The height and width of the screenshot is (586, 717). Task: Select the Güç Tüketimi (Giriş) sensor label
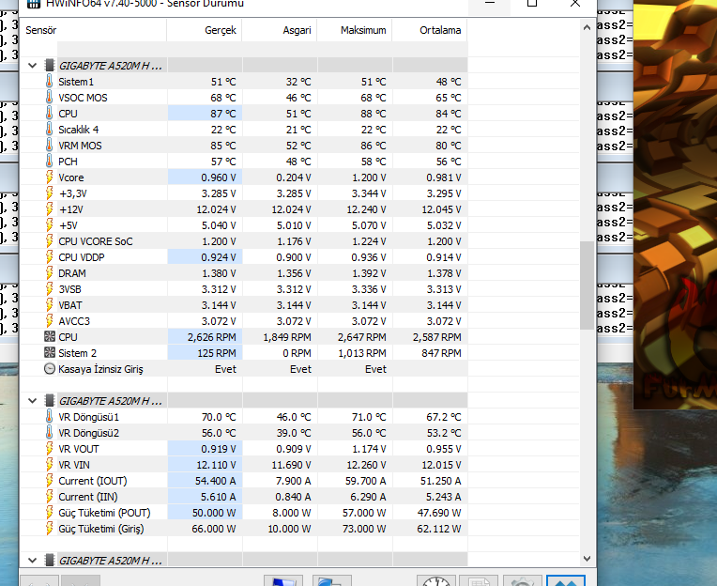(x=101, y=529)
